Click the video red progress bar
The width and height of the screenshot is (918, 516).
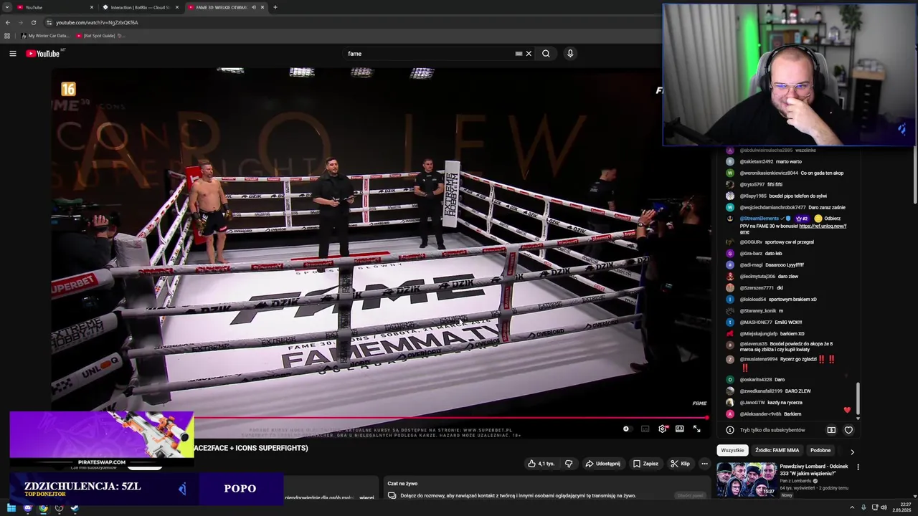tap(451, 417)
